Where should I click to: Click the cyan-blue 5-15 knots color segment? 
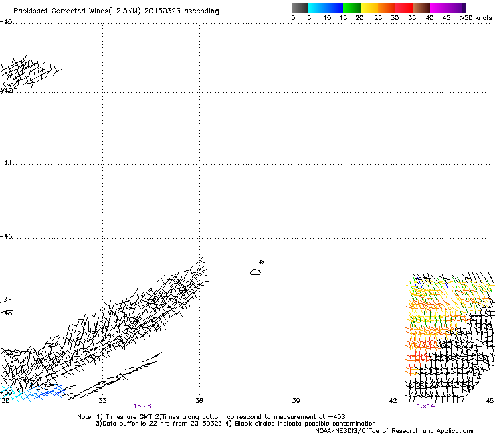[x=326, y=8]
